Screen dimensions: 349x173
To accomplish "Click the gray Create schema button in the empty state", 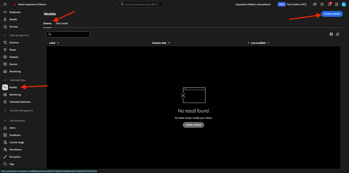I will (193, 125).
